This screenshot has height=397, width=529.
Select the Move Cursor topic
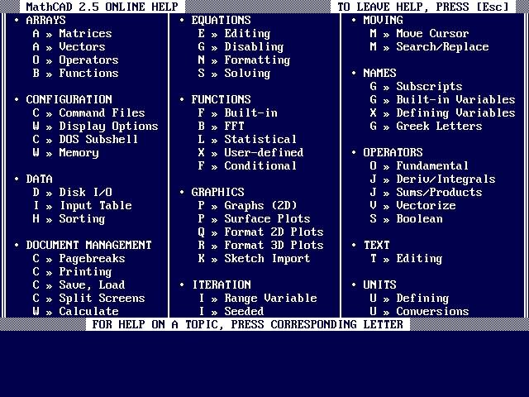pyautogui.click(x=432, y=33)
